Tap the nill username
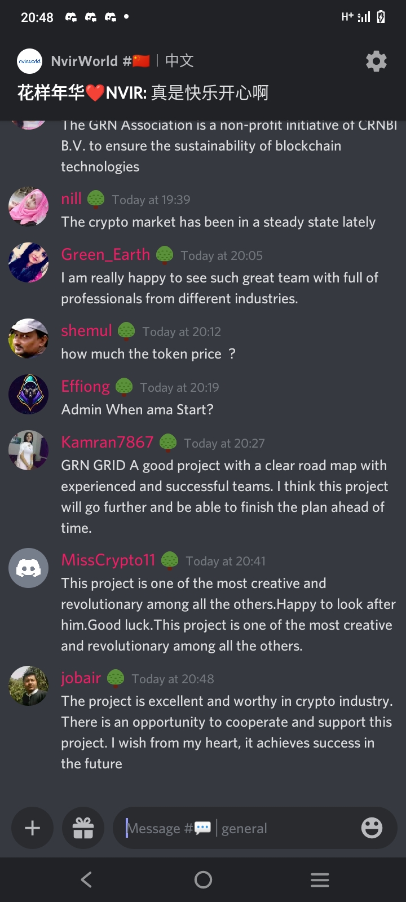406x902 pixels. click(x=72, y=198)
